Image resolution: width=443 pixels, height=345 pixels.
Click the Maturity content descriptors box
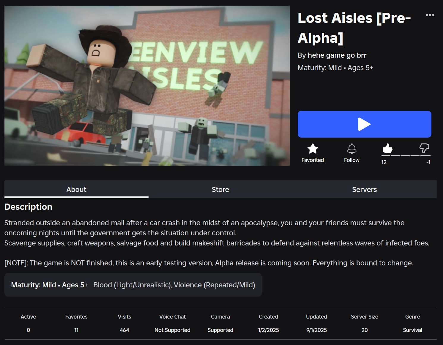point(133,285)
